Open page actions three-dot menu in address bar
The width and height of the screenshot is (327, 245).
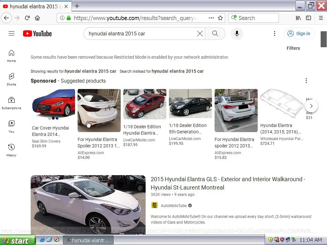211,18
